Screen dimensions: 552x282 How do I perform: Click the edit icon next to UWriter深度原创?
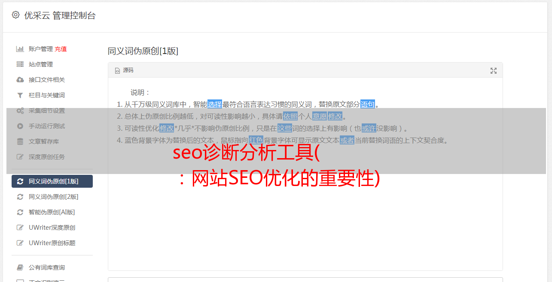(x=20, y=228)
